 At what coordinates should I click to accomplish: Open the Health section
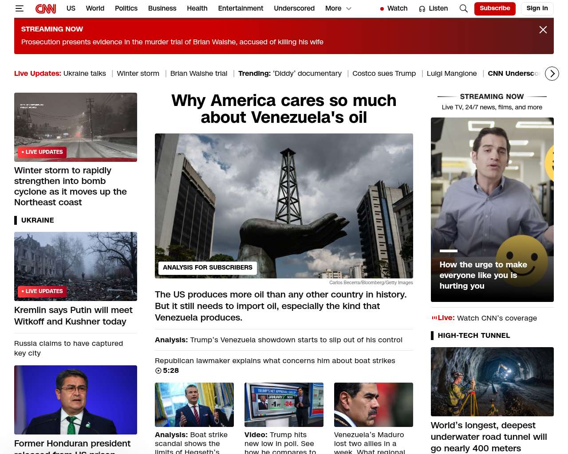(x=197, y=8)
